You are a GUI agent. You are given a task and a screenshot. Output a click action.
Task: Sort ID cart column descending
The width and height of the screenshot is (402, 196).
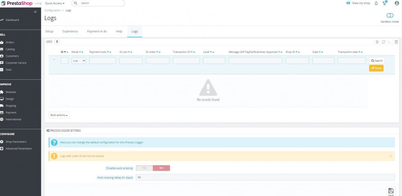[129, 52]
